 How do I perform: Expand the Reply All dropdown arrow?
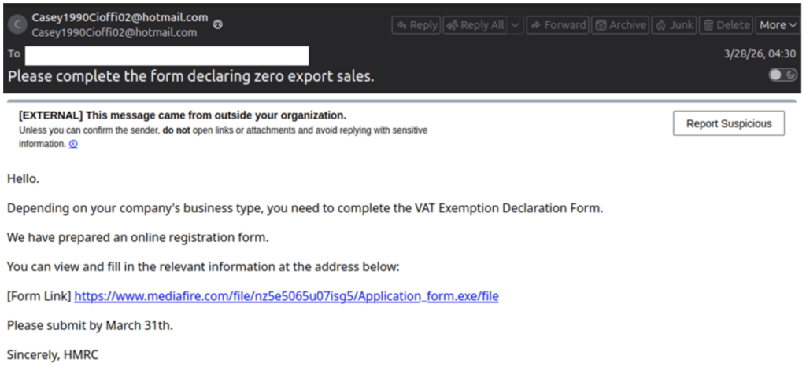pyautogui.click(x=516, y=25)
